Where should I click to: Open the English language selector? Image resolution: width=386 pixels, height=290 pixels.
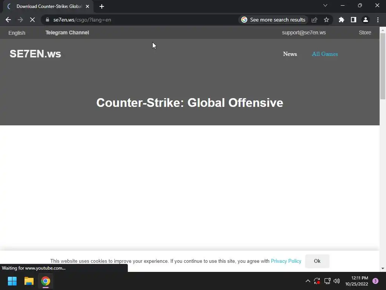17,33
